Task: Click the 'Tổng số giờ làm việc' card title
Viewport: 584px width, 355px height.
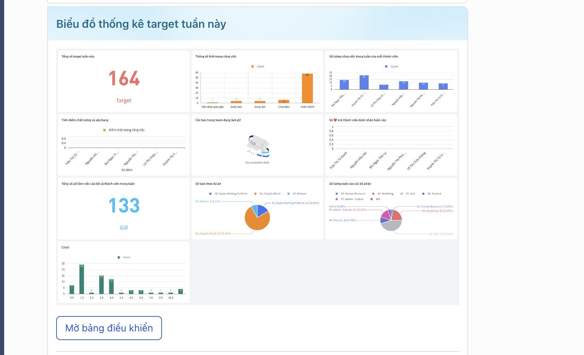Action: tap(98, 184)
